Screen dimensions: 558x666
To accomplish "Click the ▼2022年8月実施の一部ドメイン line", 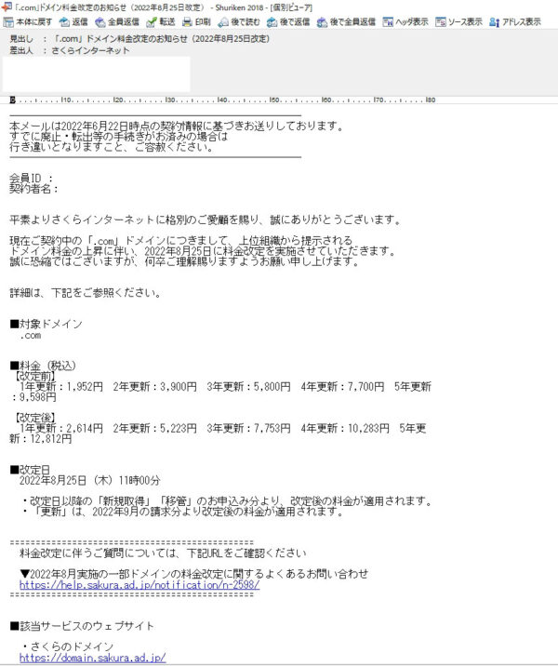I will [193, 574].
